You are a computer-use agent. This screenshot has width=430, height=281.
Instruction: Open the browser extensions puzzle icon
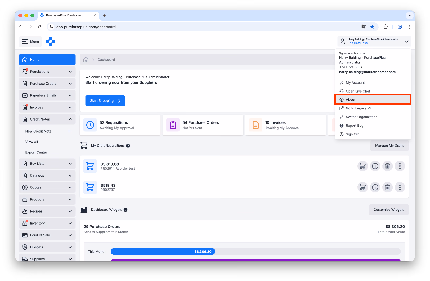386,27
